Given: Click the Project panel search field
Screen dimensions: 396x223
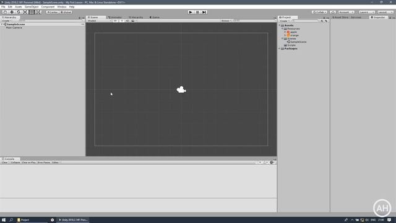Looking at the screenshot, I should click(305, 21).
